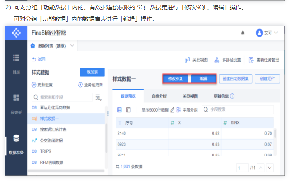
Task: Click the 添加表 button
Action: coord(92,72)
